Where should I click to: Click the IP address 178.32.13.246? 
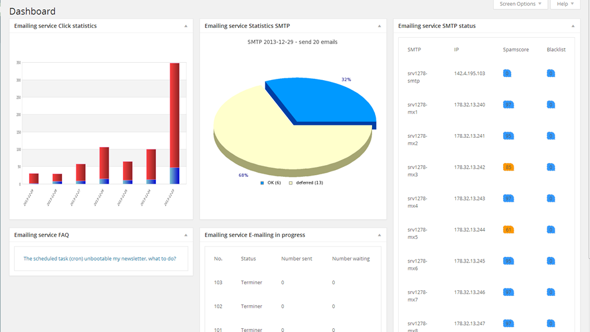click(470, 292)
